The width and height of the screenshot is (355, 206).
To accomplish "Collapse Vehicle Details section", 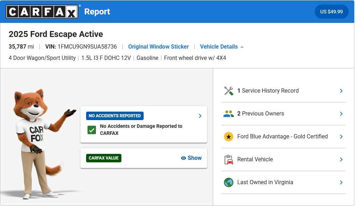I will point(222,47).
